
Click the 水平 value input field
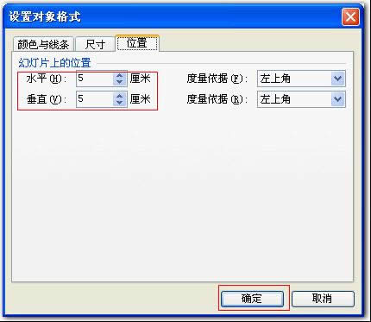click(x=95, y=79)
